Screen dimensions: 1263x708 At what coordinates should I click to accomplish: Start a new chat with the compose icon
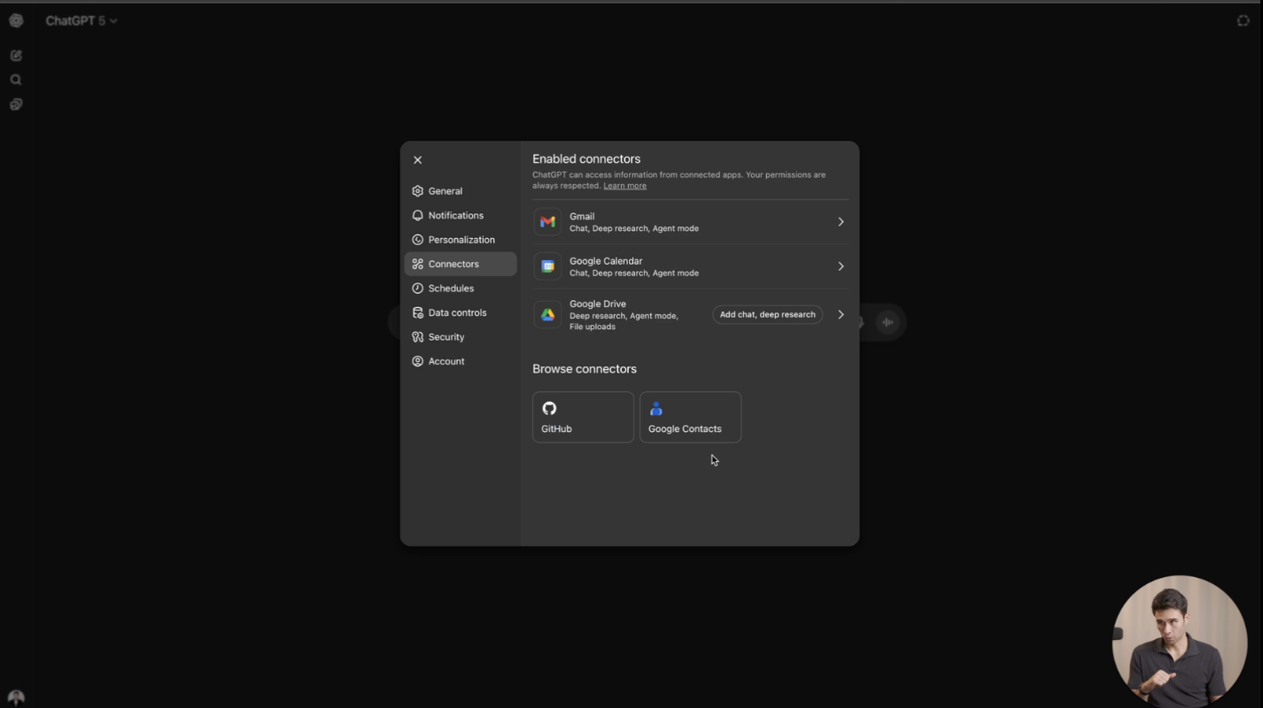tap(16, 56)
